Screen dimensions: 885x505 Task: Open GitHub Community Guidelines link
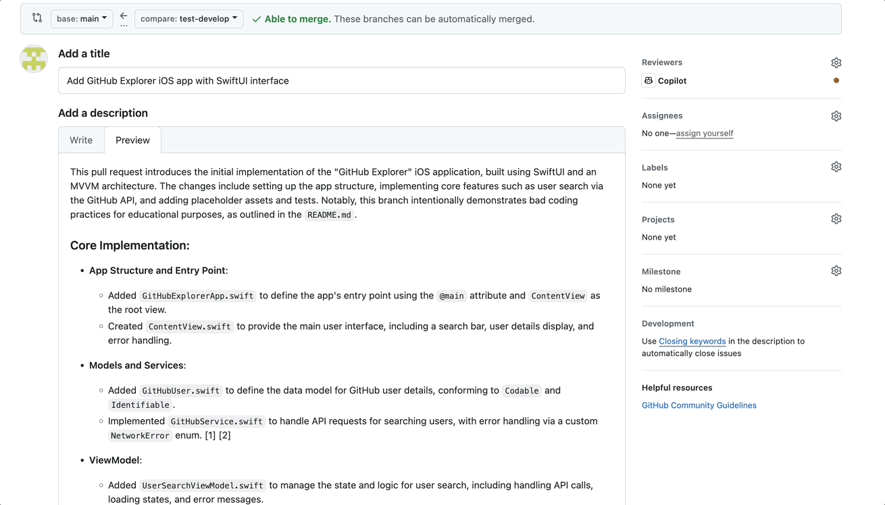[x=699, y=405]
